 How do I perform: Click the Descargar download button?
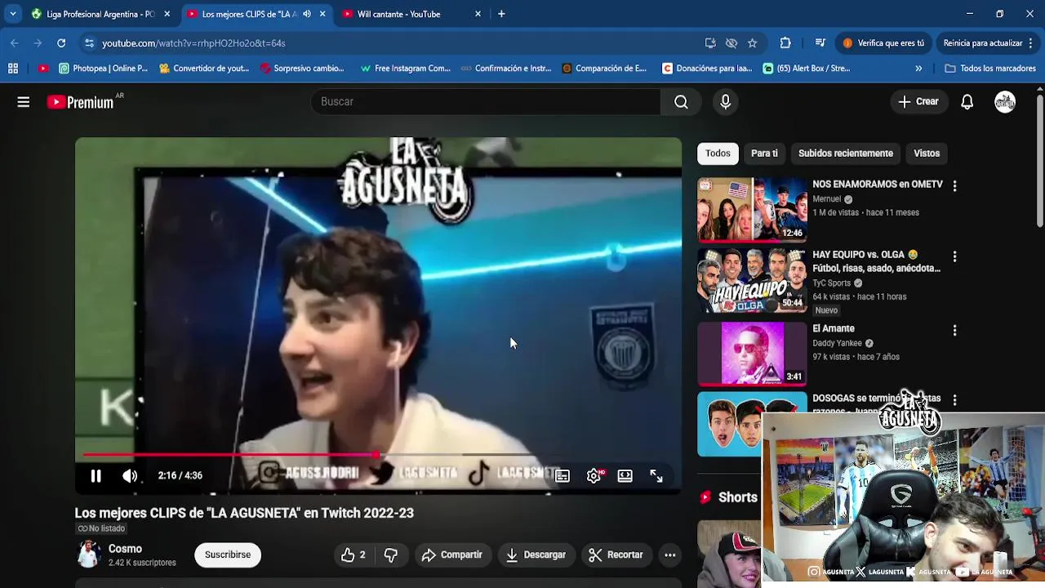coord(536,555)
